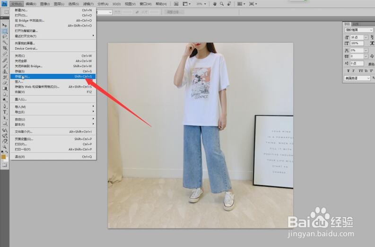Toggle superscript in Character panel
This screenshot has height=247, width=375.
point(371,71)
